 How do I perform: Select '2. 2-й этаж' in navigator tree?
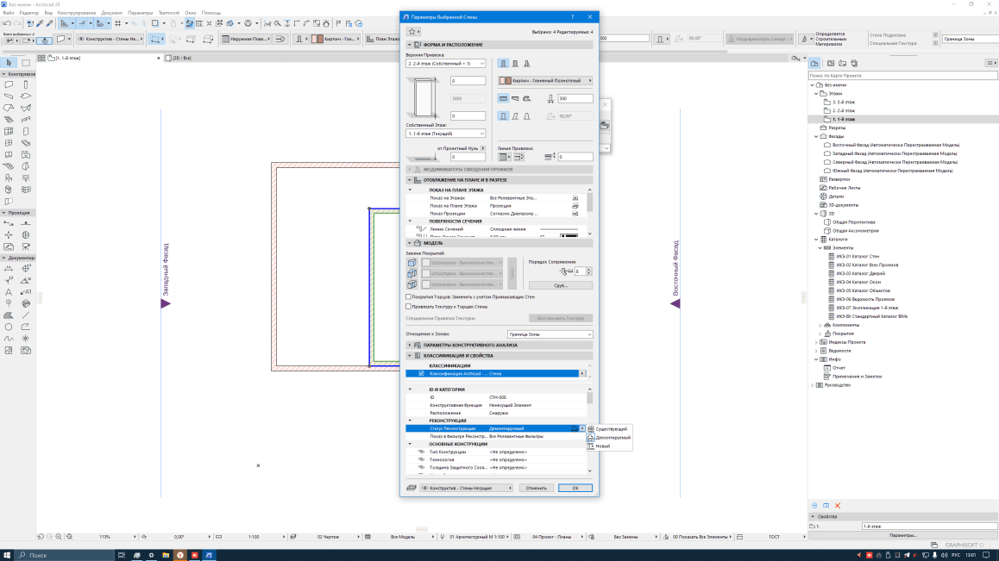pyautogui.click(x=844, y=111)
